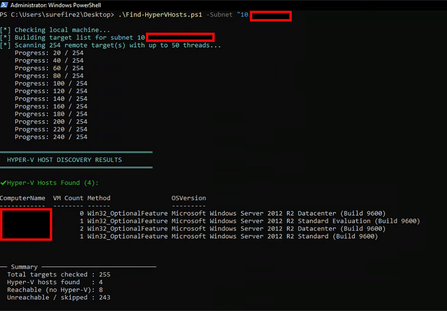This screenshot has height=311, width=447.
Task: Click the 'Server 2012 R2 Standard (Build 9600)' text
Action: pyautogui.click(x=309, y=236)
